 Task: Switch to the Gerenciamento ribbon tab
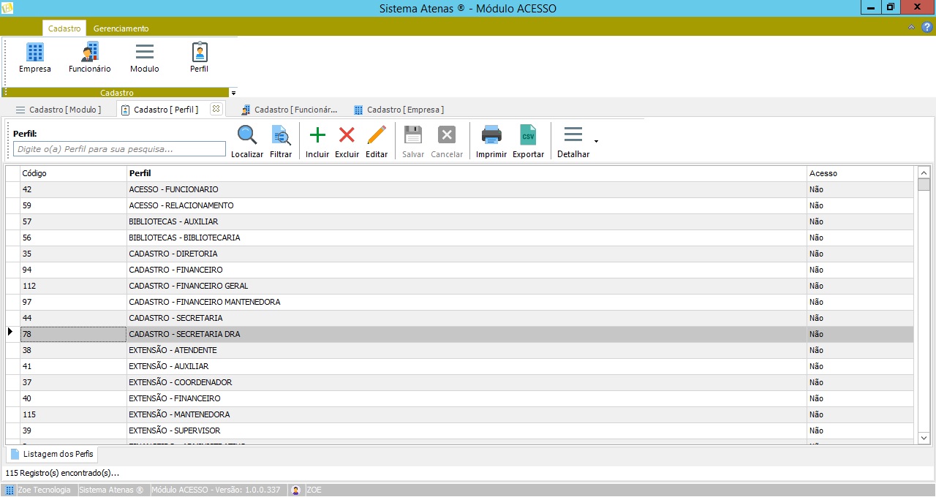pos(121,29)
